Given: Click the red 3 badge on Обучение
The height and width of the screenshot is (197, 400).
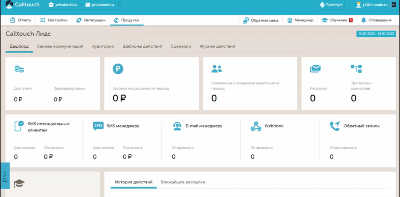Looking at the screenshot, I should (x=351, y=20).
